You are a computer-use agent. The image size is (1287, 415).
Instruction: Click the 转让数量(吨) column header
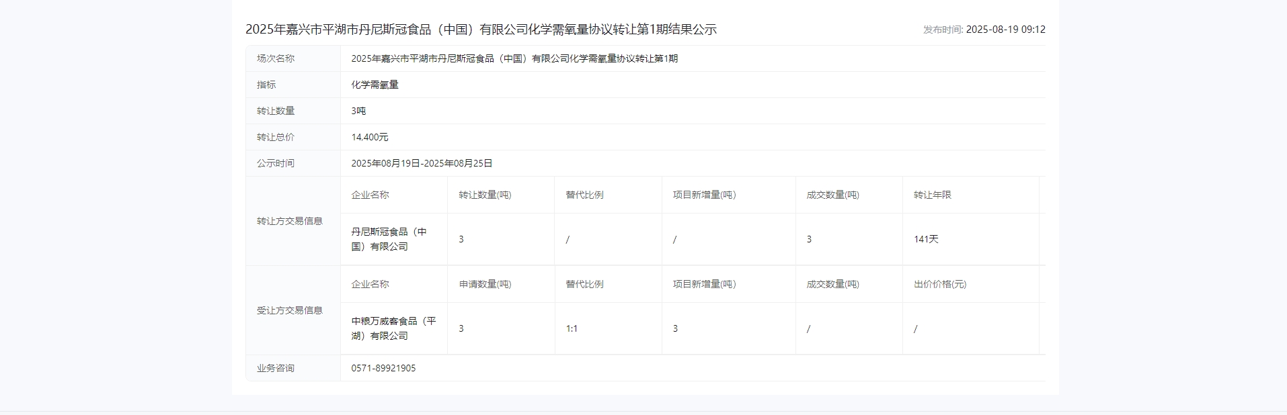click(485, 195)
